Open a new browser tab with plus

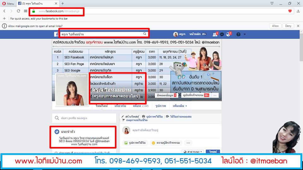[x=62, y=3]
